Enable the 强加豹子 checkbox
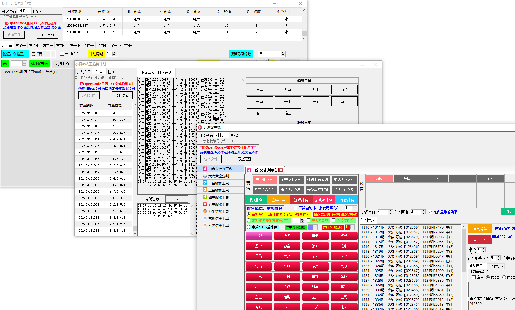515x310 pixels. point(62,54)
